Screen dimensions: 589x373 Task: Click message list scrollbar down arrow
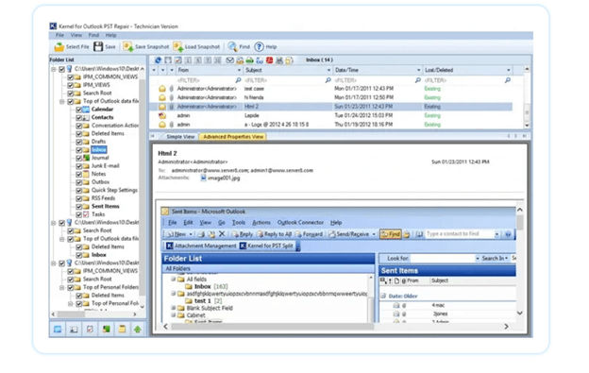(527, 126)
